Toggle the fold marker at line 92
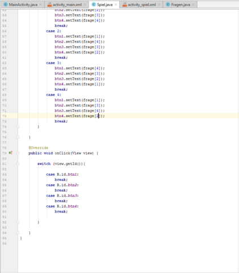Screen dimensions: 239x273 18,222
